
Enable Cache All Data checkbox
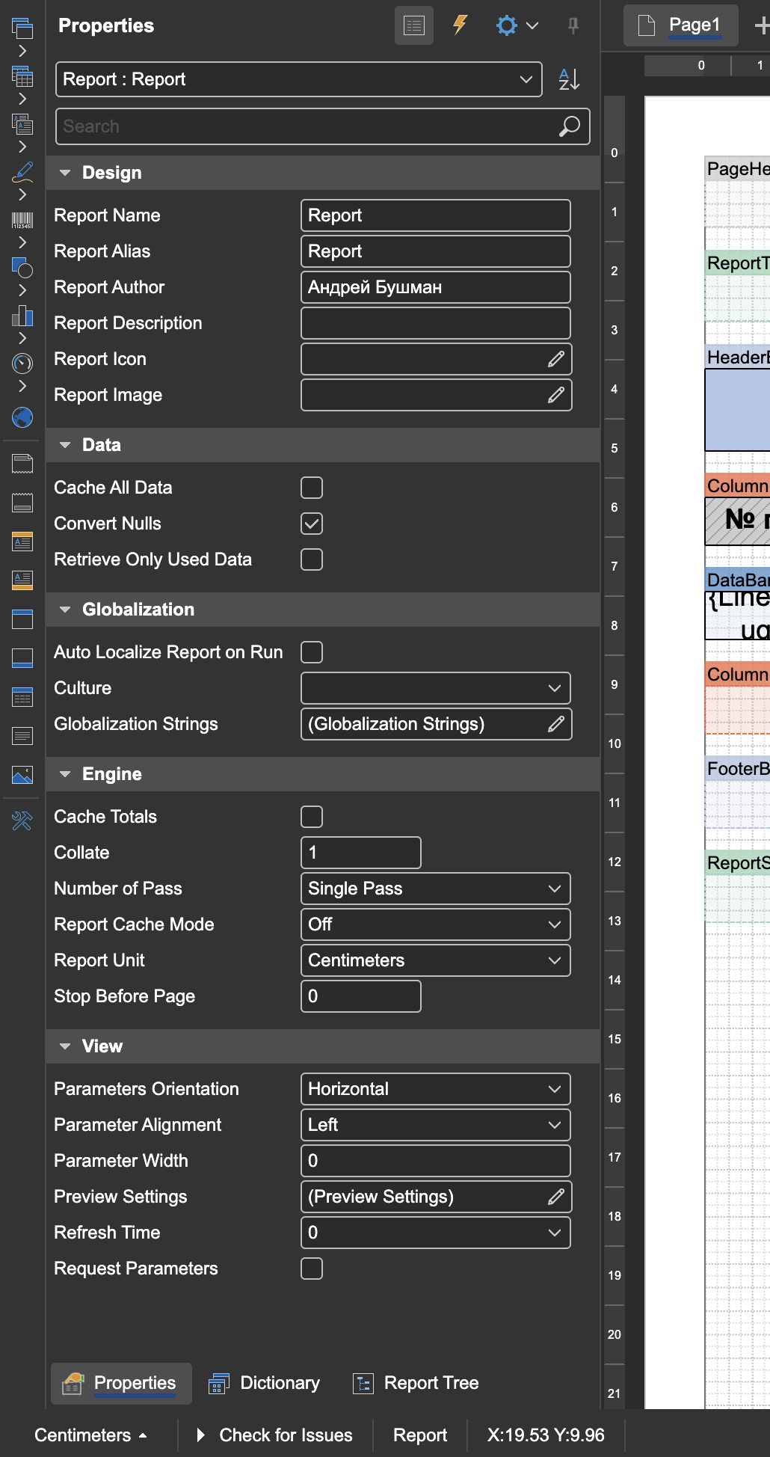pos(312,488)
